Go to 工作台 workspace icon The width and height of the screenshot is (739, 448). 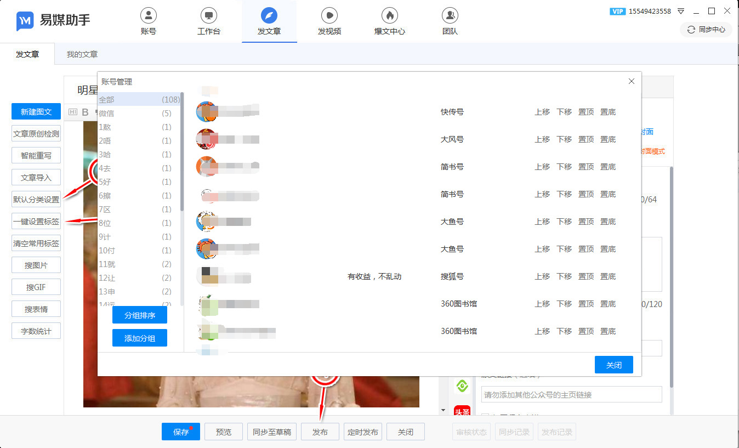click(208, 15)
